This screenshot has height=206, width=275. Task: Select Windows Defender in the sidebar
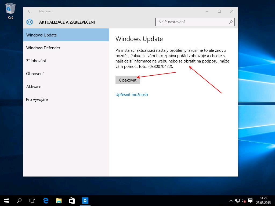(x=43, y=48)
